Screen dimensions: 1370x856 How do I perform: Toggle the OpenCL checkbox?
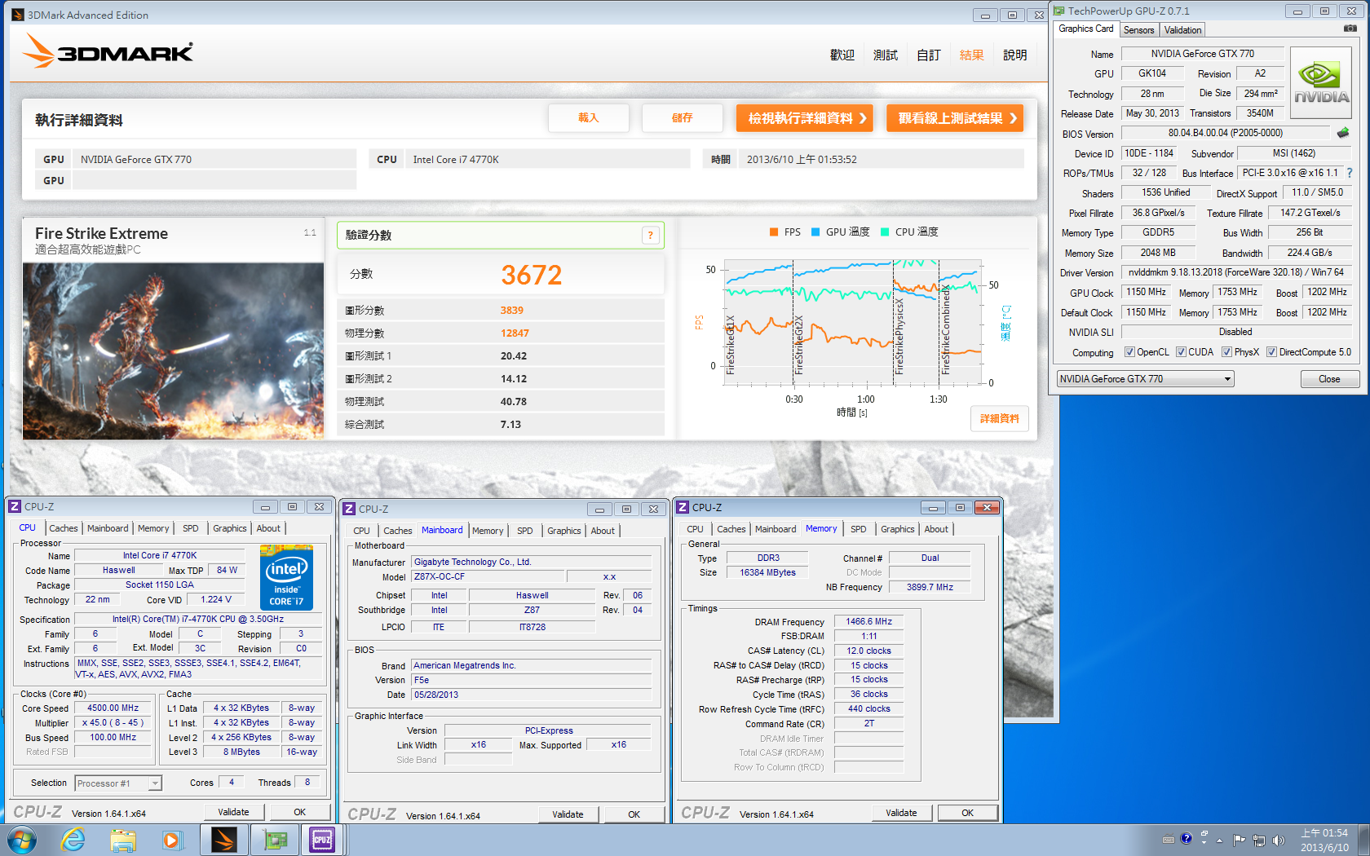1129,352
